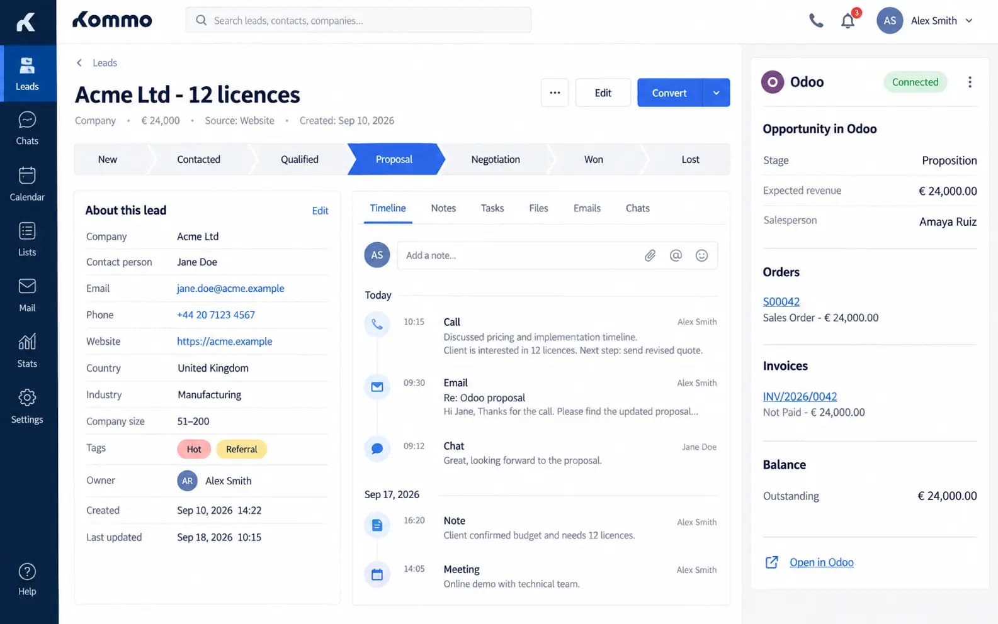This screenshot has width=998, height=624.
Task: Switch to the Files tab
Action: coord(538,208)
